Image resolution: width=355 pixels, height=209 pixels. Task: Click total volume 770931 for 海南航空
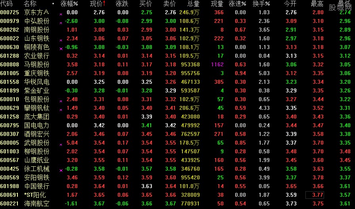(x=190, y=203)
